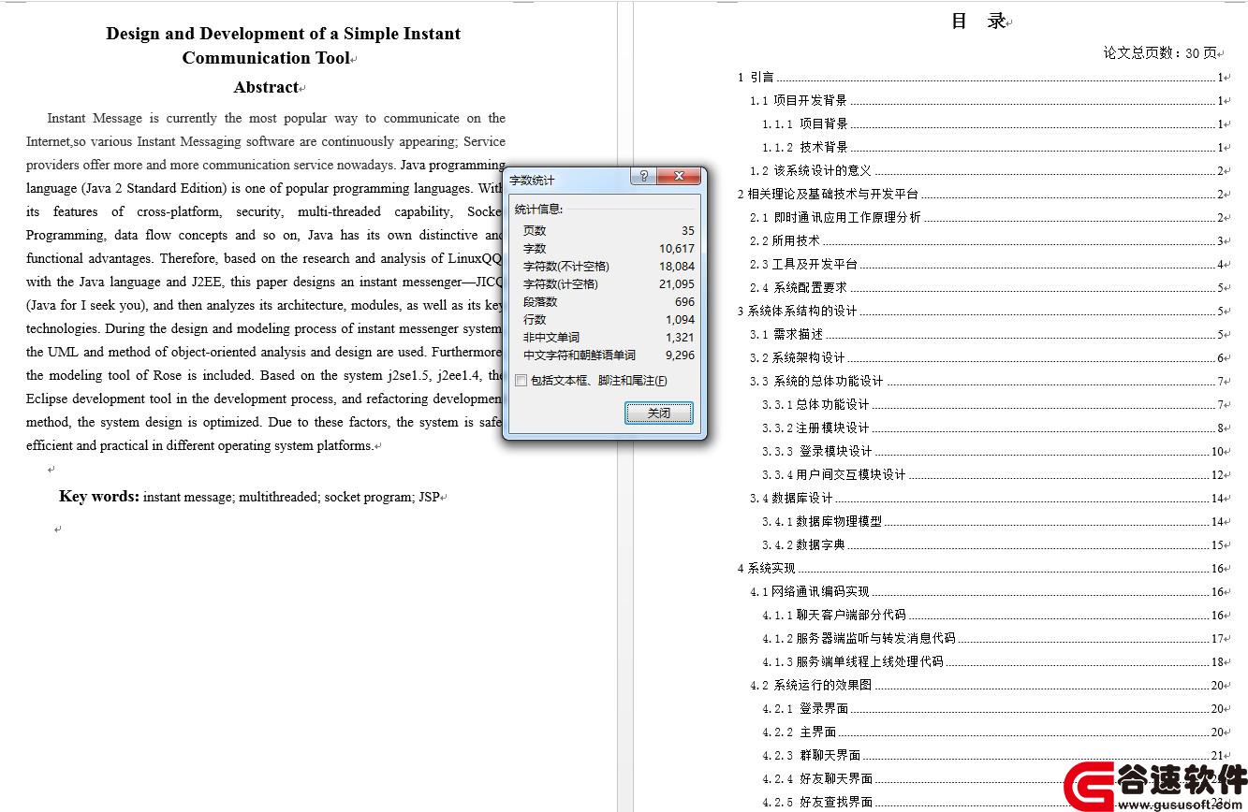This screenshot has width=1248, height=812.
Task: Navigate to '4.1.1 聊天客户端部分代码'
Action: [992, 615]
